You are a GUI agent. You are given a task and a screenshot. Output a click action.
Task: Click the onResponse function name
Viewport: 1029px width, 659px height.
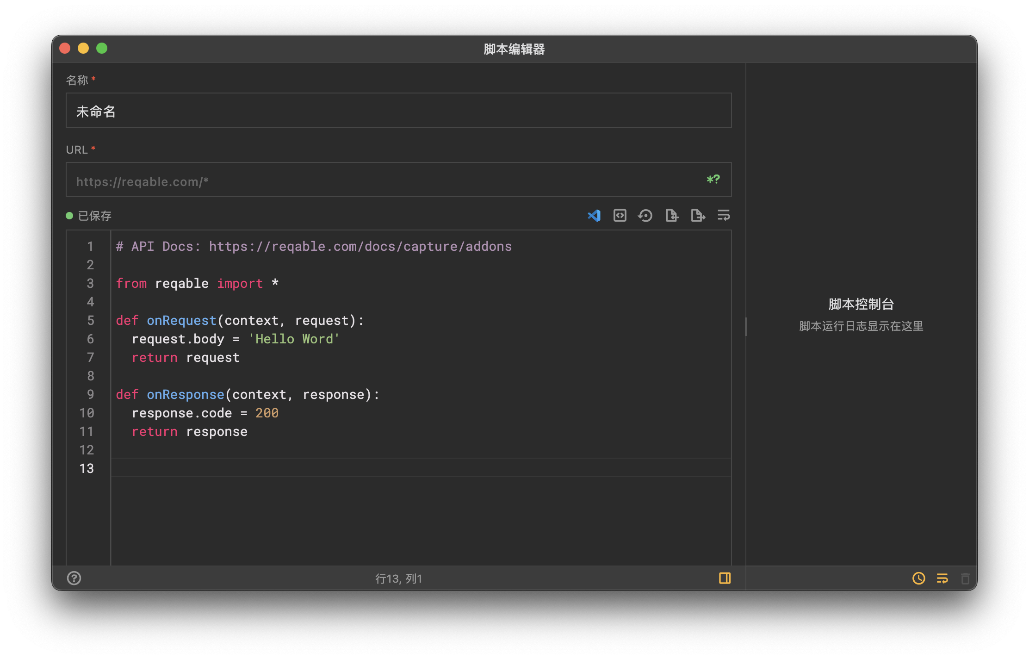click(x=186, y=394)
